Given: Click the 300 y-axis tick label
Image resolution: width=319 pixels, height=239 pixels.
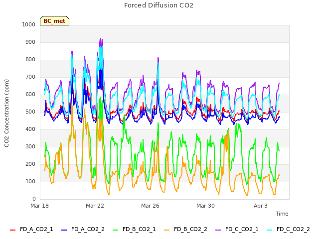Looking at the screenshot, I should coord(30,147).
